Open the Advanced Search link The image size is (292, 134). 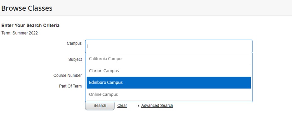tap(157, 106)
